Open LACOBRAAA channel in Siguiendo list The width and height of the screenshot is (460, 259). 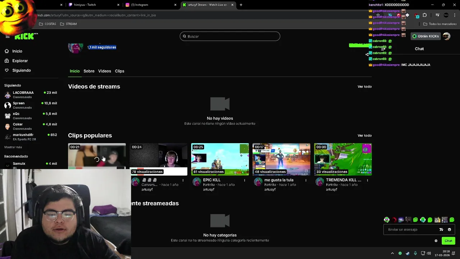coord(31,95)
